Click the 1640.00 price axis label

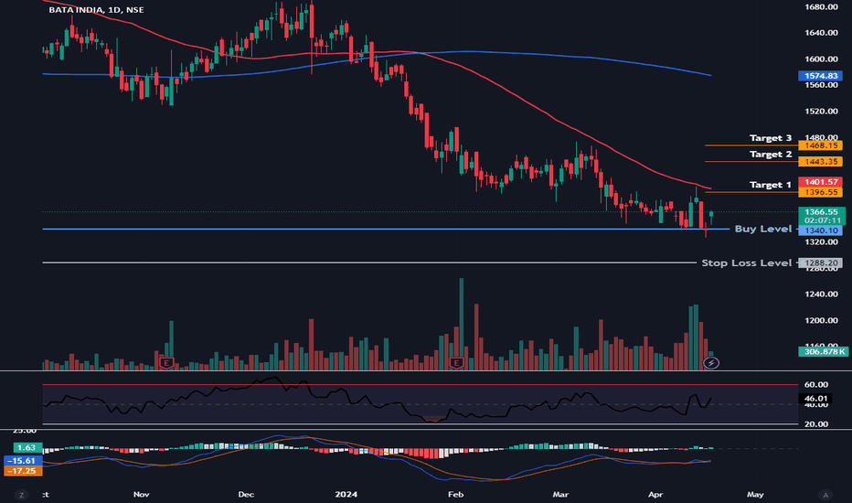[821, 33]
